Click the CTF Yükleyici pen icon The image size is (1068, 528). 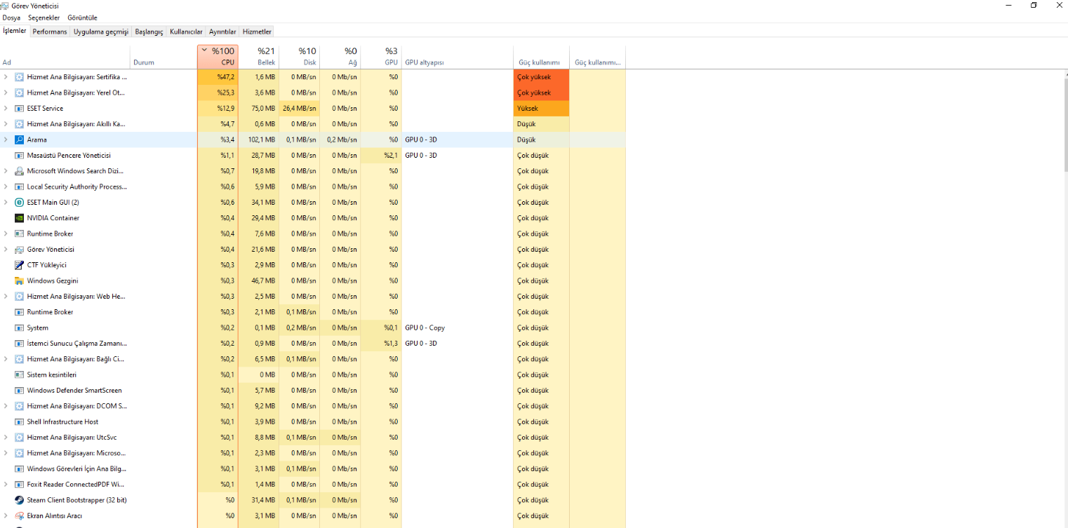point(19,265)
